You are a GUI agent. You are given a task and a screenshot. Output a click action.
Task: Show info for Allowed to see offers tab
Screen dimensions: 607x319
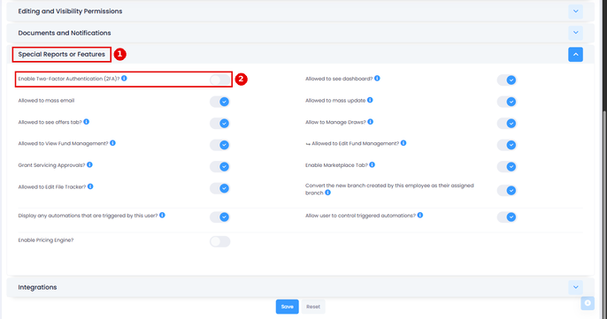(x=87, y=121)
